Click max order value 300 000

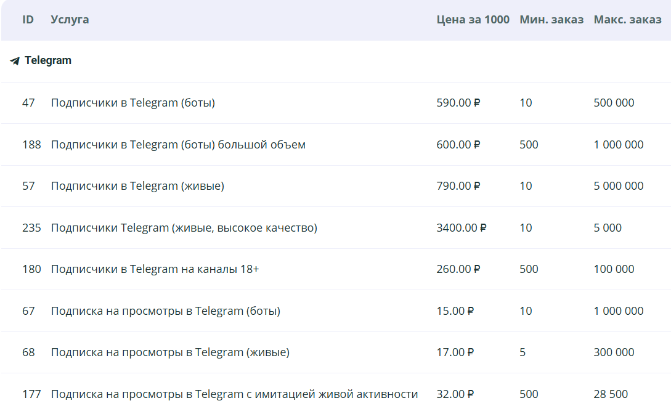pyautogui.click(x=614, y=352)
